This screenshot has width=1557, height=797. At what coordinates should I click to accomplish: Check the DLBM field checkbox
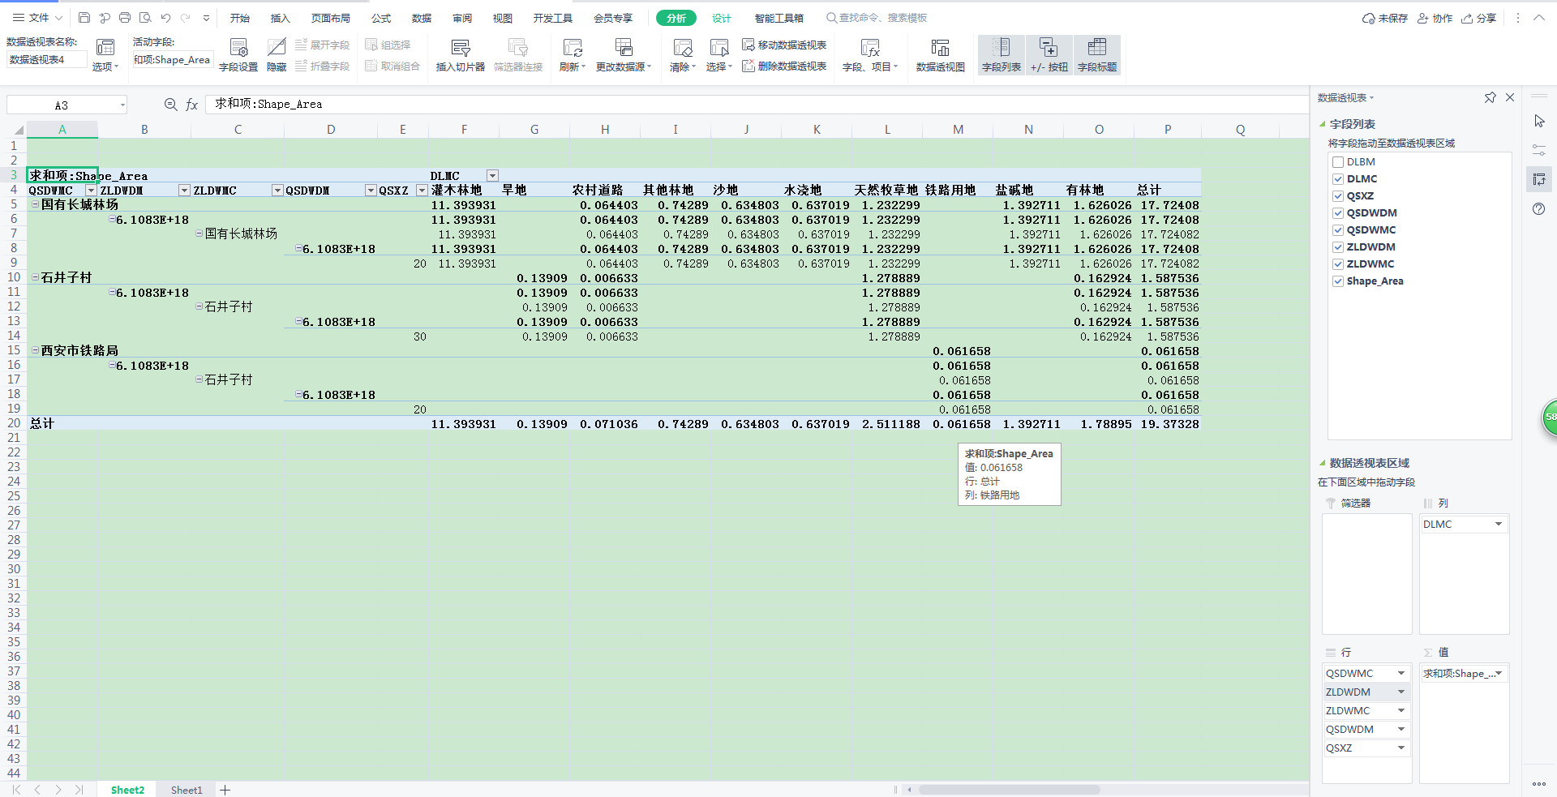[1338, 162]
